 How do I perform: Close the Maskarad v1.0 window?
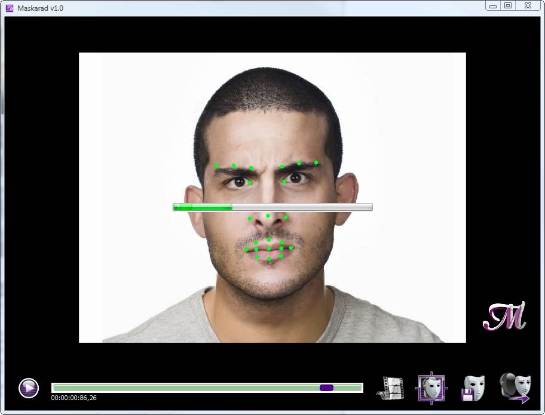528,5
